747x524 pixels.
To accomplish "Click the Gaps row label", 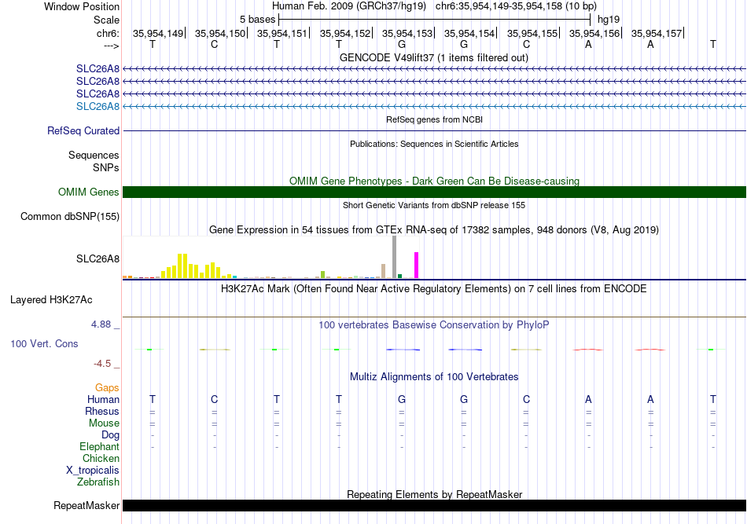I will tap(107, 387).
